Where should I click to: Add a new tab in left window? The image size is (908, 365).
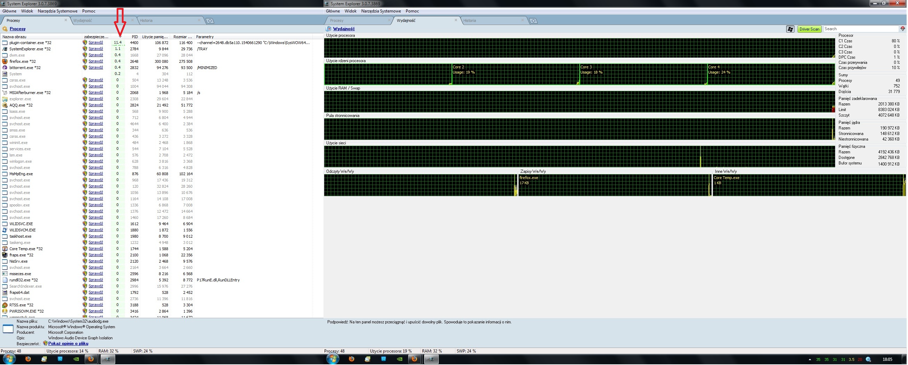pyautogui.click(x=210, y=21)
